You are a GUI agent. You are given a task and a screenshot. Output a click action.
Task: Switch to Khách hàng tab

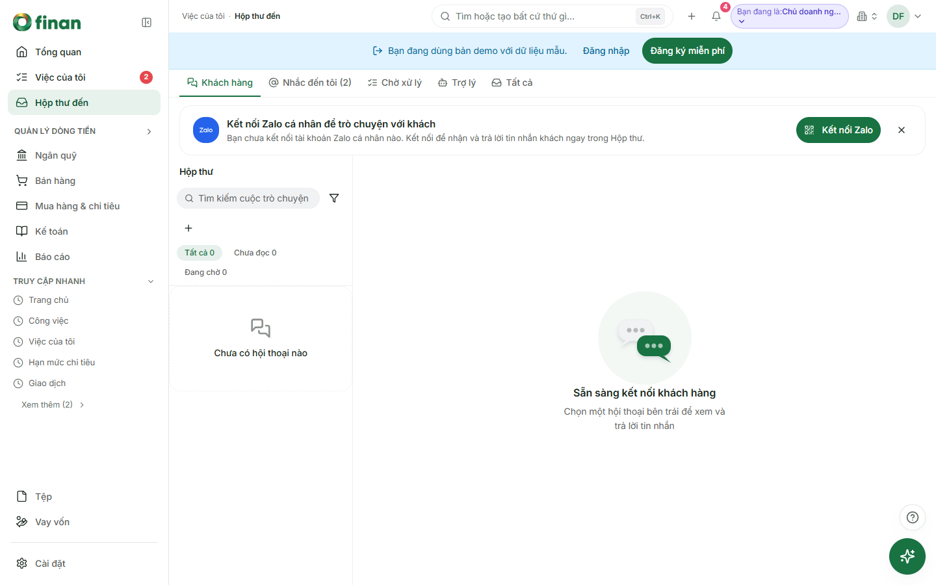(x=220, y=83)
